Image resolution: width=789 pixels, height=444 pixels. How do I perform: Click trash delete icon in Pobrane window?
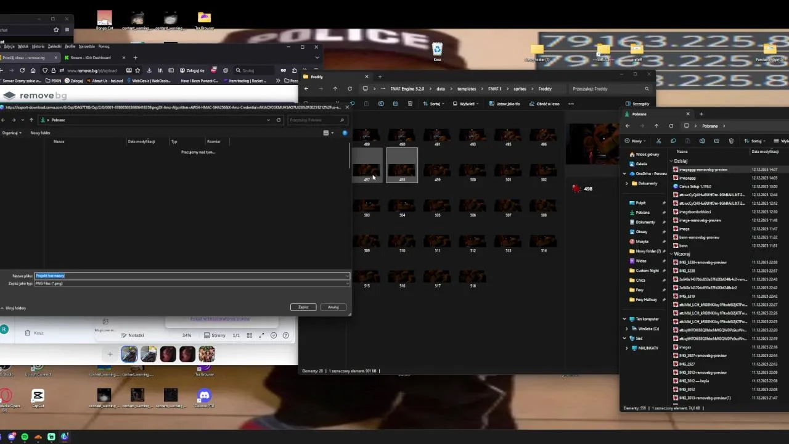(731, 141)
